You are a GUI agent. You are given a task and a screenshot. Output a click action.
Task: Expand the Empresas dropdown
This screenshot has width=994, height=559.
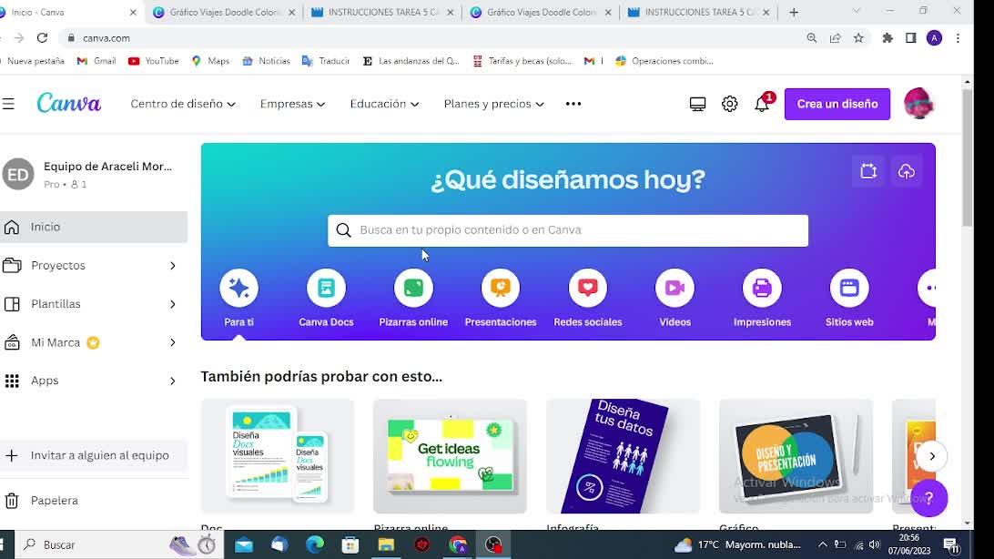[x=292, y=104]
